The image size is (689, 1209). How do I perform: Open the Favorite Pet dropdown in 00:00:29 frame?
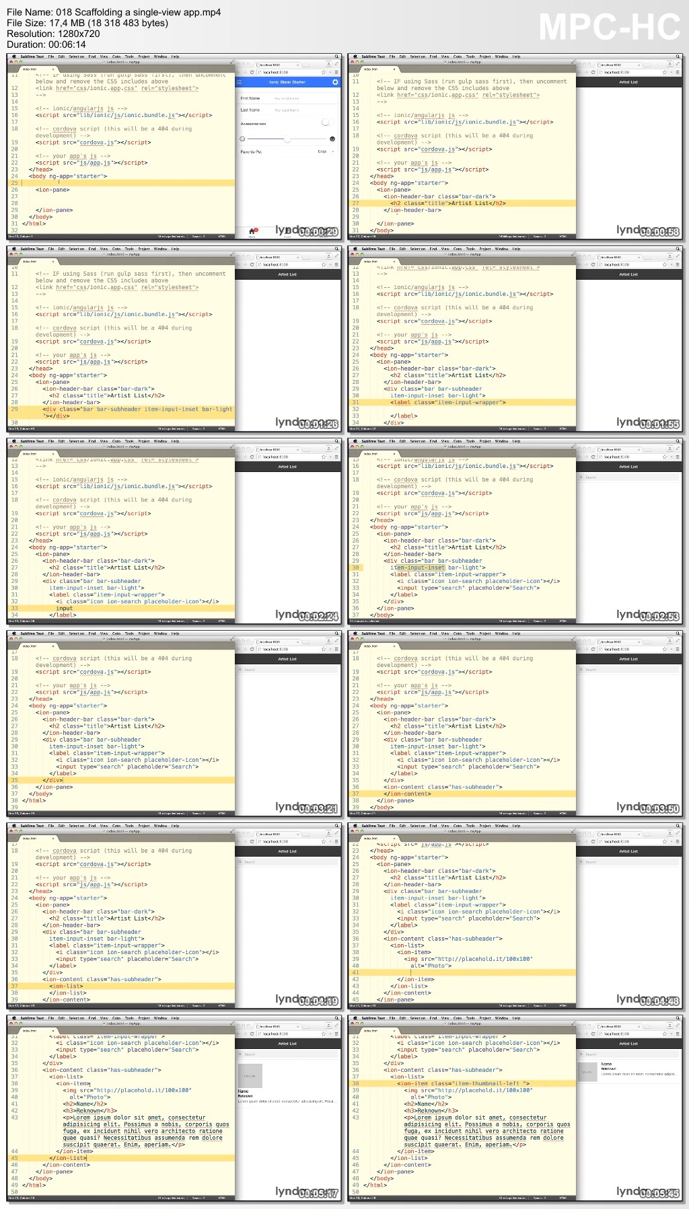tap(326, 151)
